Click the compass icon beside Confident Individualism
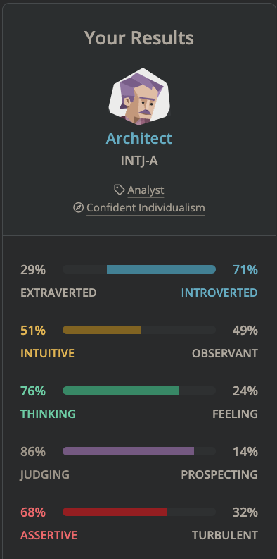The image size is (277, 559). [78, 207]
